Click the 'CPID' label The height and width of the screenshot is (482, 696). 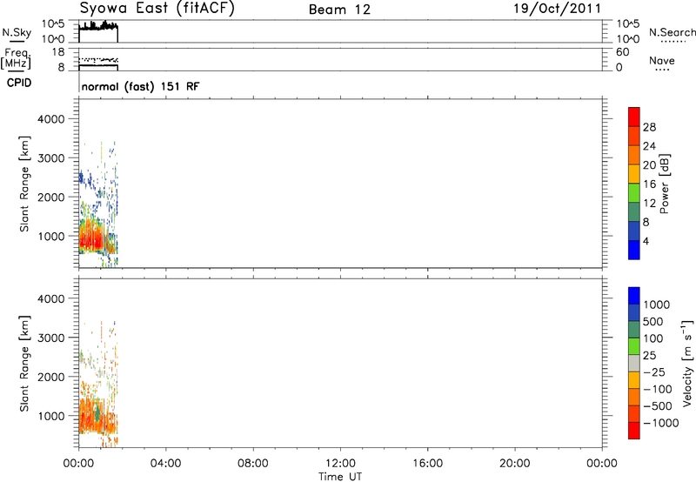(x=19, y=83)
